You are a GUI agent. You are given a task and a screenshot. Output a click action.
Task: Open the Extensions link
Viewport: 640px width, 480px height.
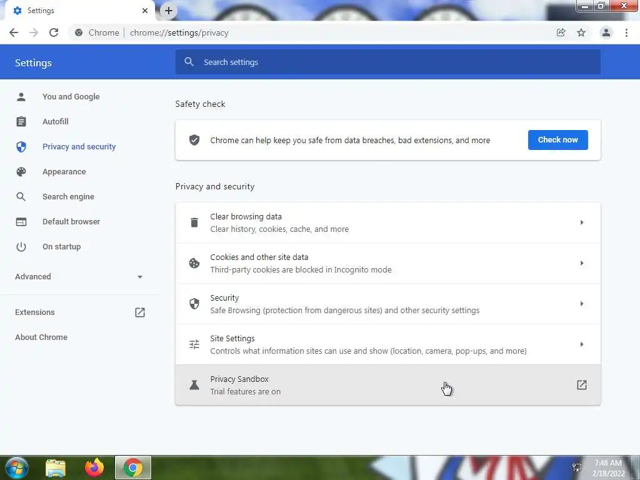coord(35,312)
